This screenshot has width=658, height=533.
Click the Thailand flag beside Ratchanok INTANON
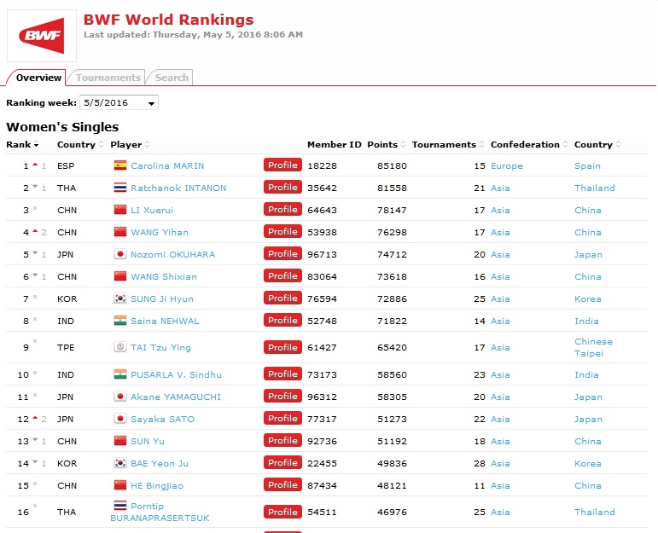coord(120,188)
